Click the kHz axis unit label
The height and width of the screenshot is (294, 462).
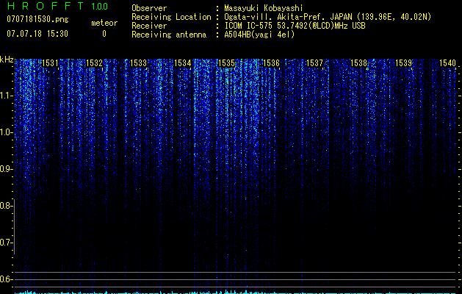(7, 60)
